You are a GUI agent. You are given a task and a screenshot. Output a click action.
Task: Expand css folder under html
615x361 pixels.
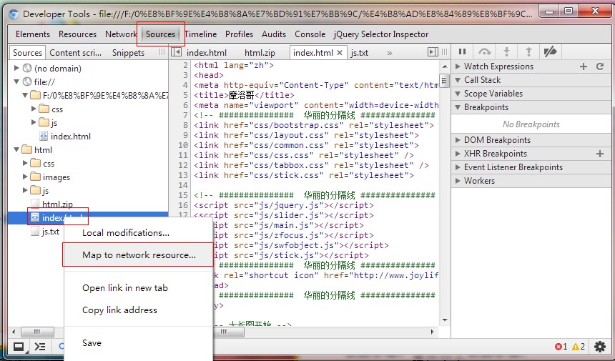25,163
